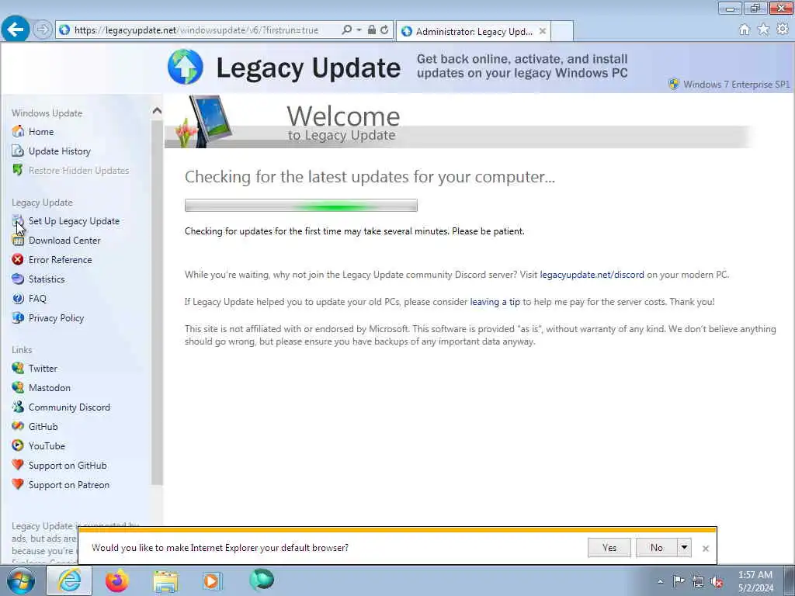
Task: Click the Support on GitHub heart icon
Action: (x=18, y=465)
